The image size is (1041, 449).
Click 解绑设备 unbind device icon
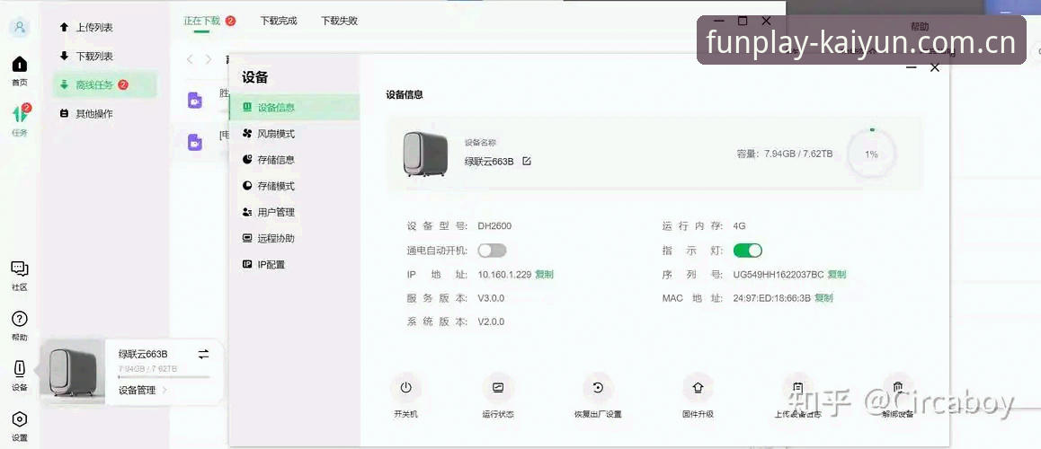coord(897,388)
